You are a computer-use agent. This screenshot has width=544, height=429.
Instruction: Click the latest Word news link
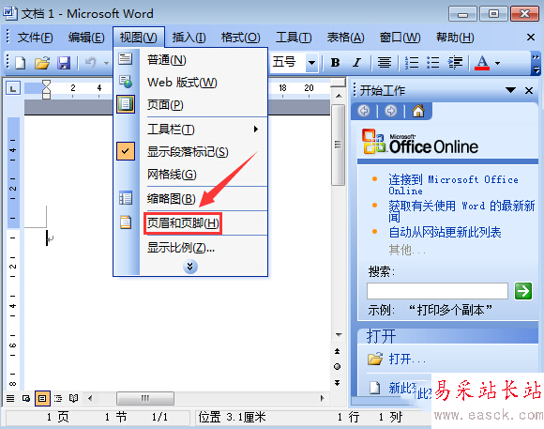(x=461, y=211)
